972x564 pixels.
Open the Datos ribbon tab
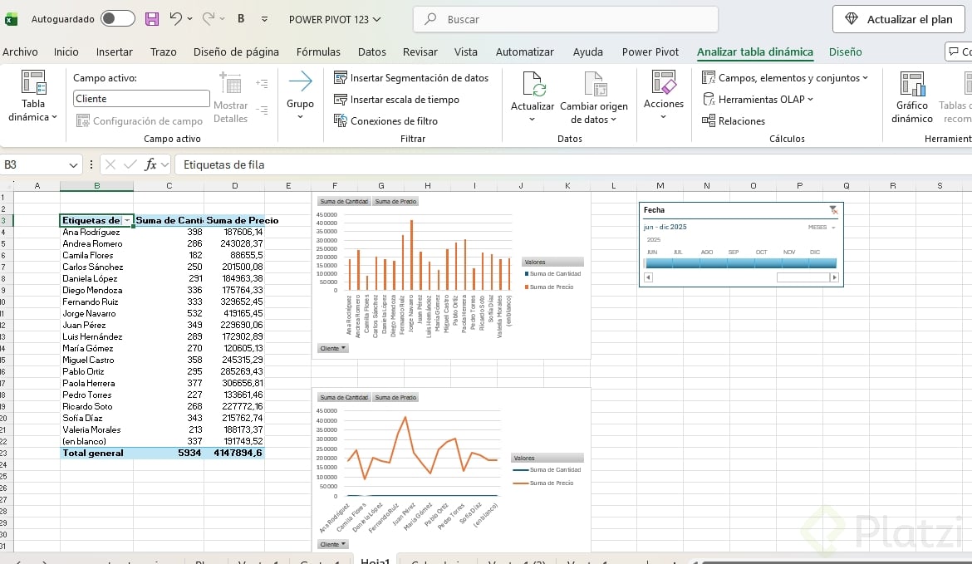pos(372,52)
